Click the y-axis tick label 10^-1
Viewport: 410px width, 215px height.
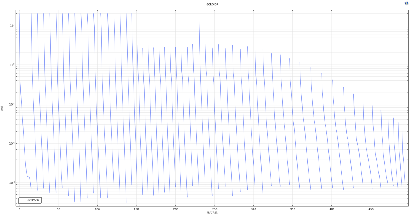[12, 104]
